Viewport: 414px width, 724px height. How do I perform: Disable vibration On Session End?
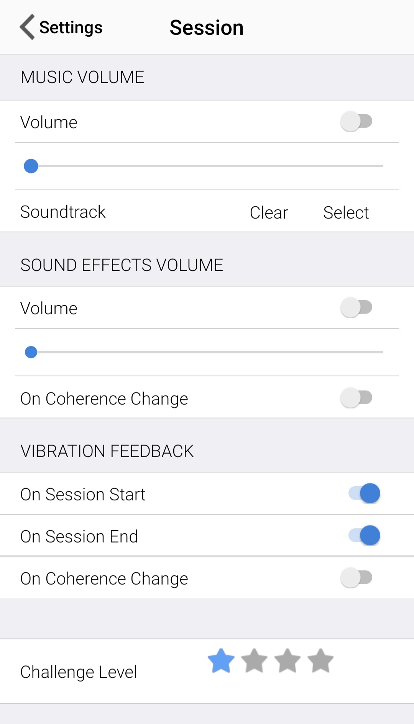coord(364,535)
